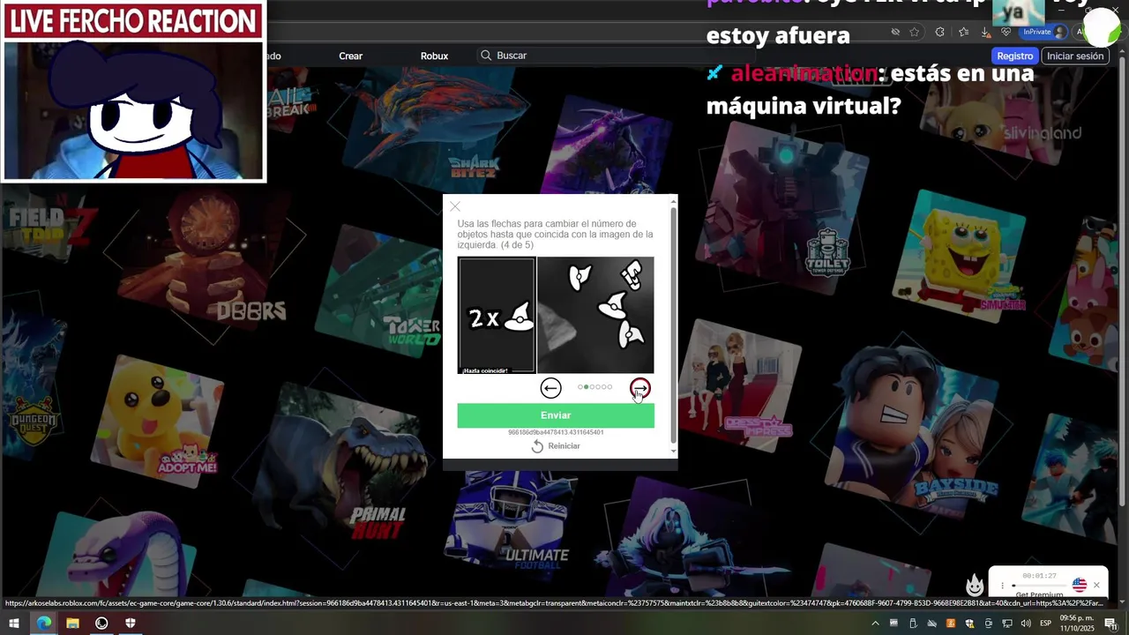Click the Iniciar sesión button

coord(1075,56)
